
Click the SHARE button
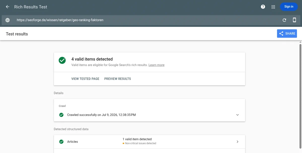coord(287,33)
